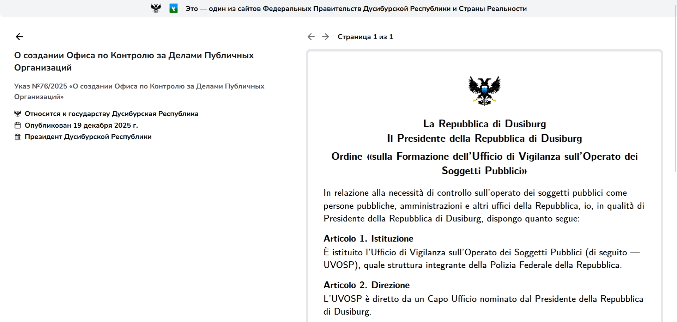Go to the previous document page arrow
This screenshot has width=677, height=322.
click(x=311, y=37)
